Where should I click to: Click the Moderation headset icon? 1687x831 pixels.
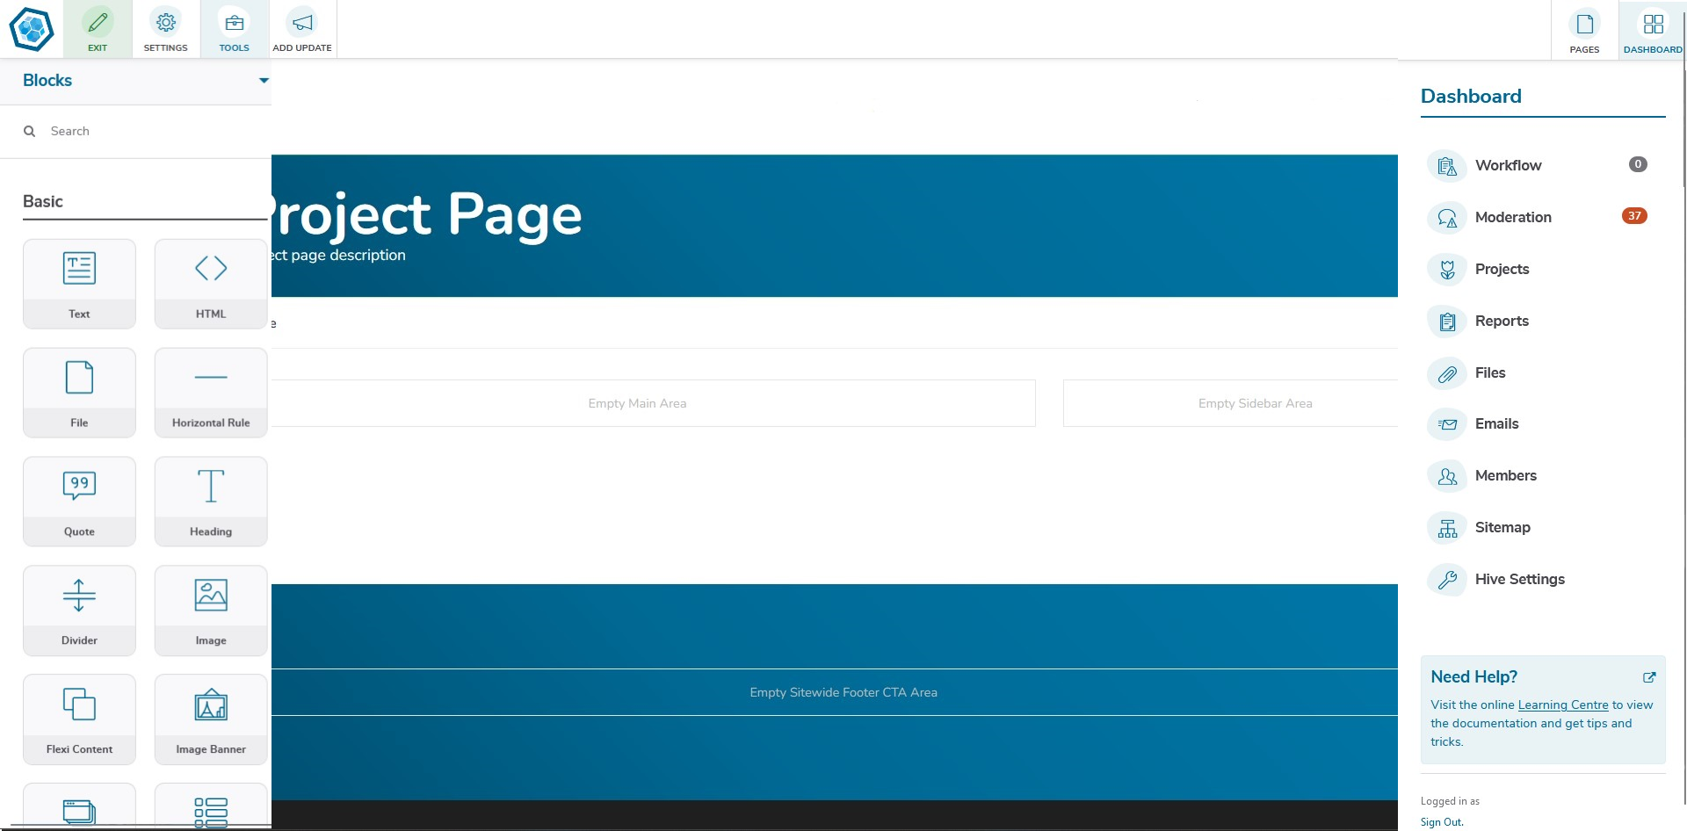(x=1447, y=218)
